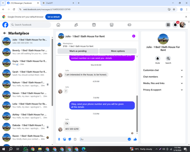Open Microsoft Edge from the taskbar
This screenshot has width=190, height=152.
84,149
